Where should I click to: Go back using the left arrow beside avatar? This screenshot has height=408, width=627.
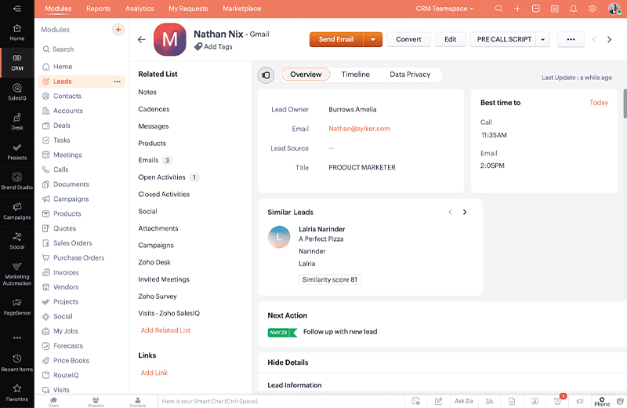pyautogui.click(x=141, y=39)
